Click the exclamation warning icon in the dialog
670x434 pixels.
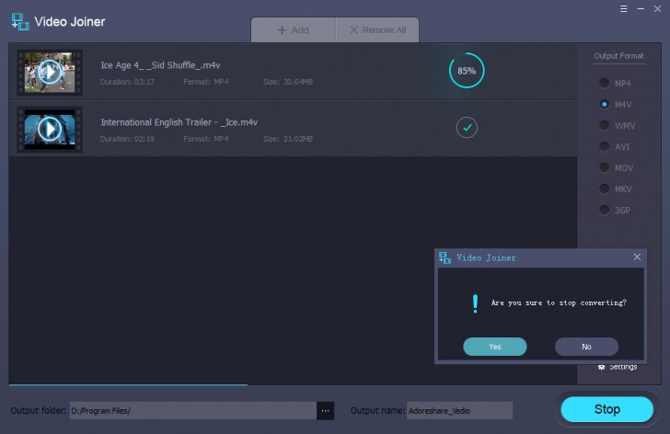(x=475, y=303)
